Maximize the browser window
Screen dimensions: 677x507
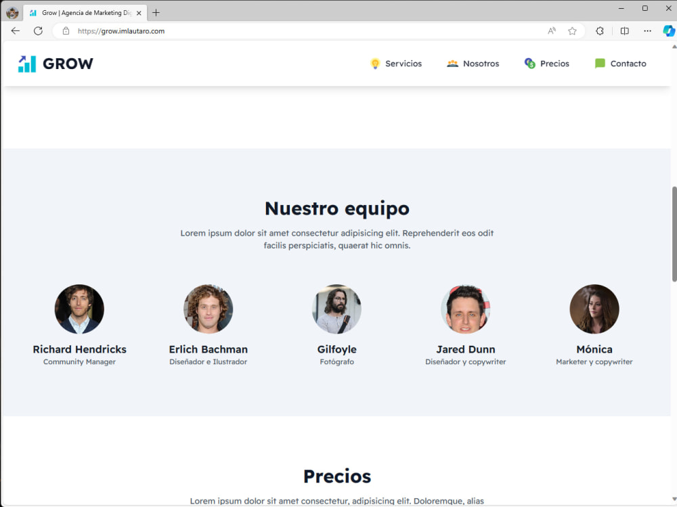coord(645,8)
